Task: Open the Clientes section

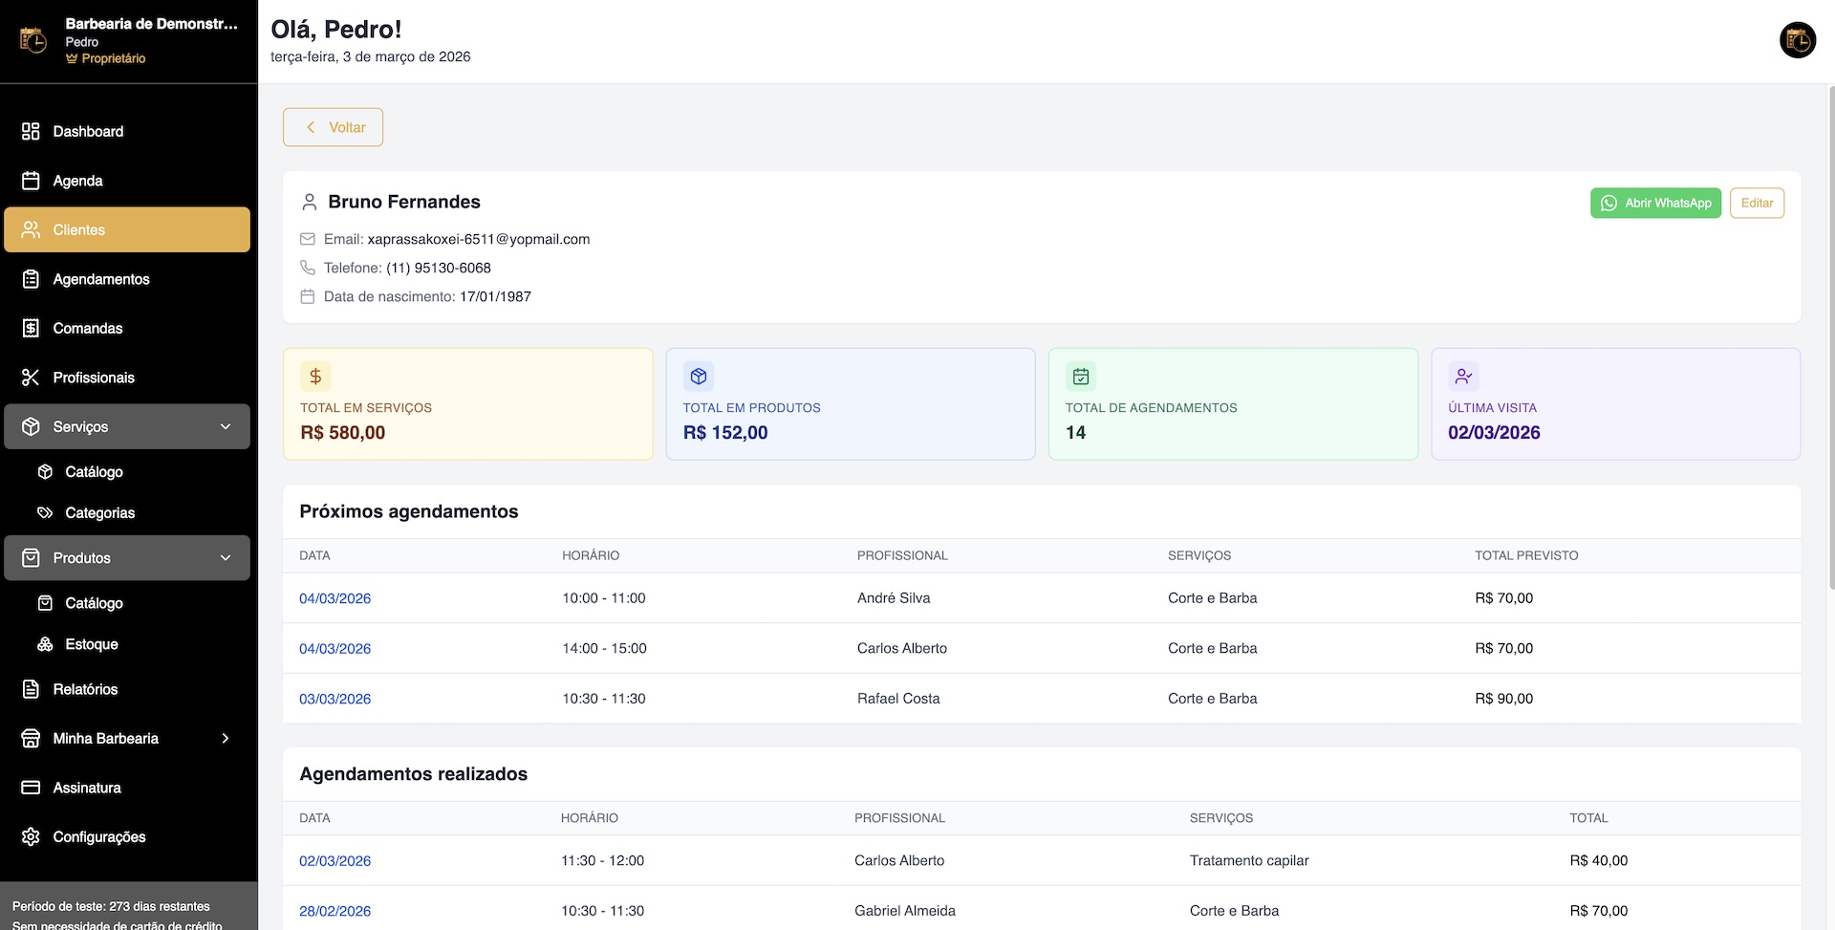Action: (x=127, y=229)
